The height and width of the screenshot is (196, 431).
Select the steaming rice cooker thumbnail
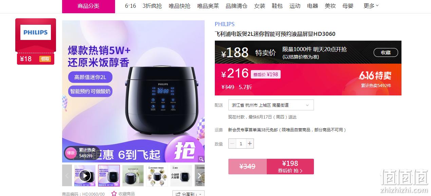pos(133,176)
